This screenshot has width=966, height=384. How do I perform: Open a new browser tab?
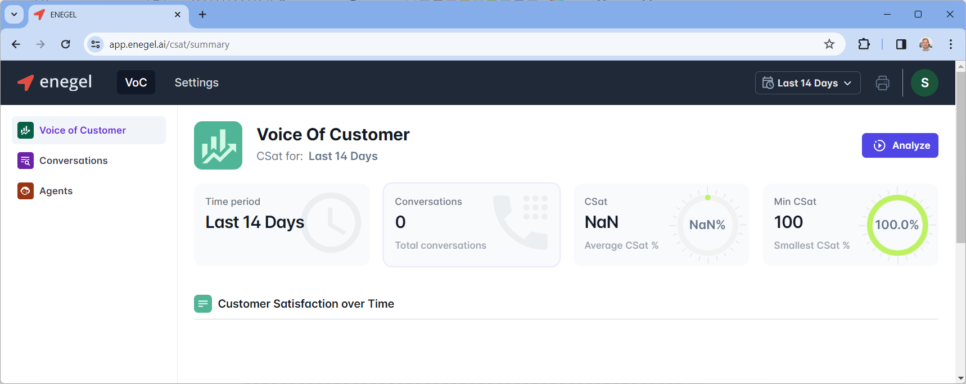(202, 15)
